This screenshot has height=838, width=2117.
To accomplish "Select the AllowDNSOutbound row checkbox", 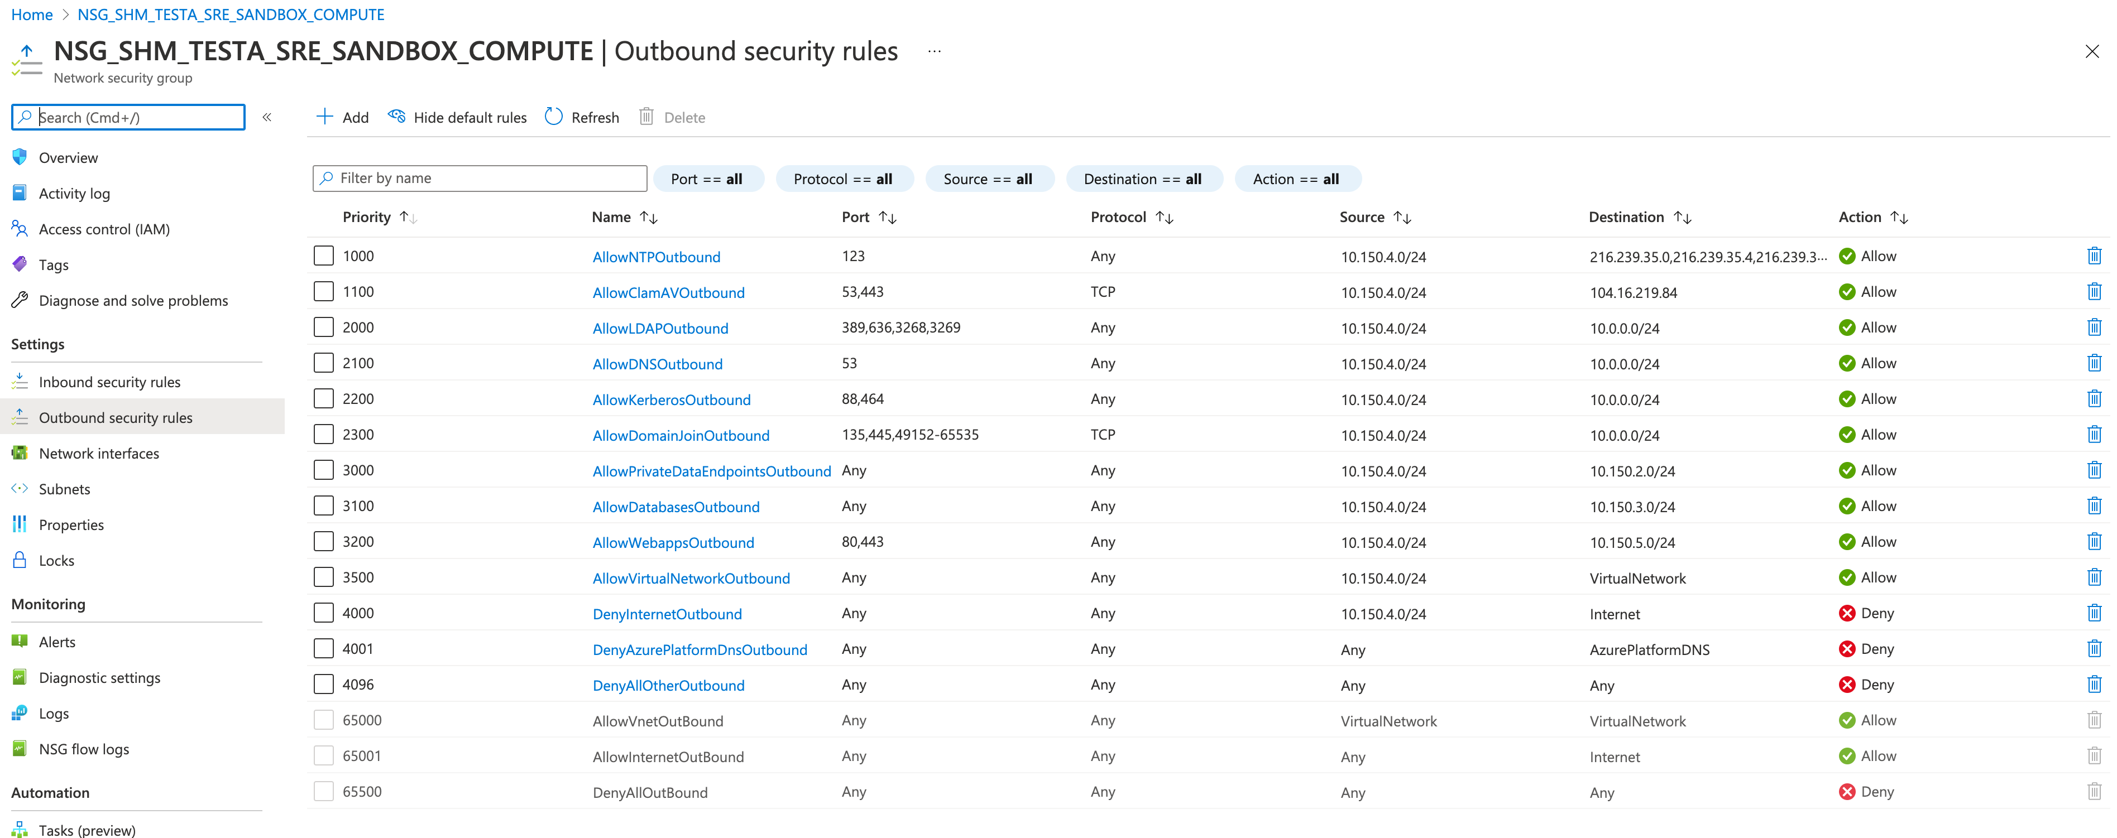I will (324, 363).
